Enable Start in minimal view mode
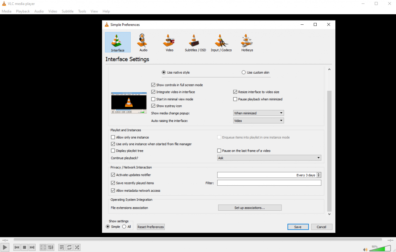This screenshot has height=252, width=396. [x=153, y=99]
